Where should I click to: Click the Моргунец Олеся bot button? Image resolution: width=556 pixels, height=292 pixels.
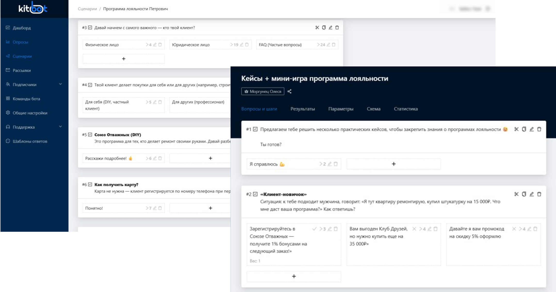[263, 91]
